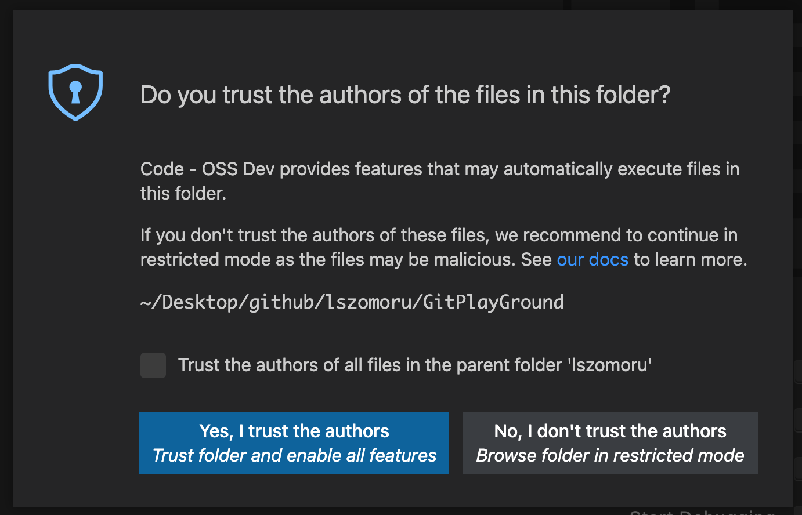Image resolution: width=802 pixels, height=515 pixels.
Task: Click the GitPlayGround folder path text
Action: [351, 302]
